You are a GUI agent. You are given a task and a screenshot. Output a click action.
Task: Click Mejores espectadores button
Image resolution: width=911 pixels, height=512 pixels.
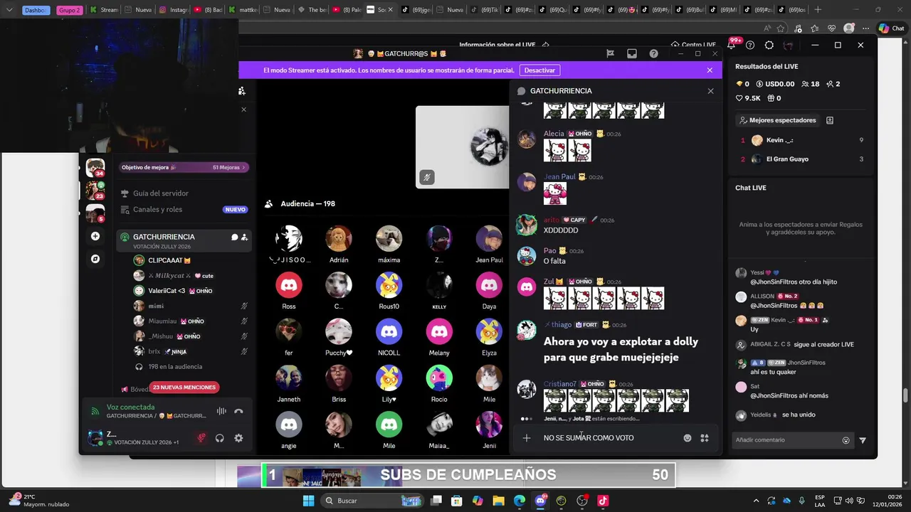click(777, 120)
